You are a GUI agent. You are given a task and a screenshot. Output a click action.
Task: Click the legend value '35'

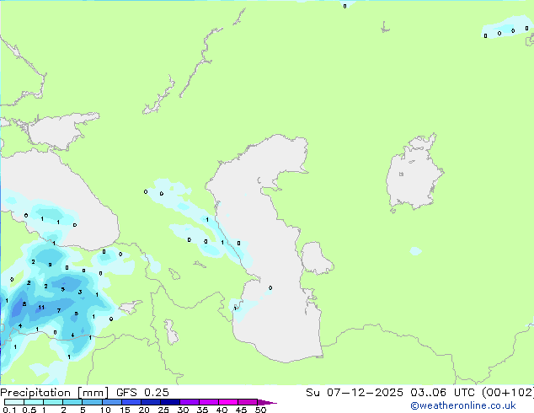click(x=202, y=410)
